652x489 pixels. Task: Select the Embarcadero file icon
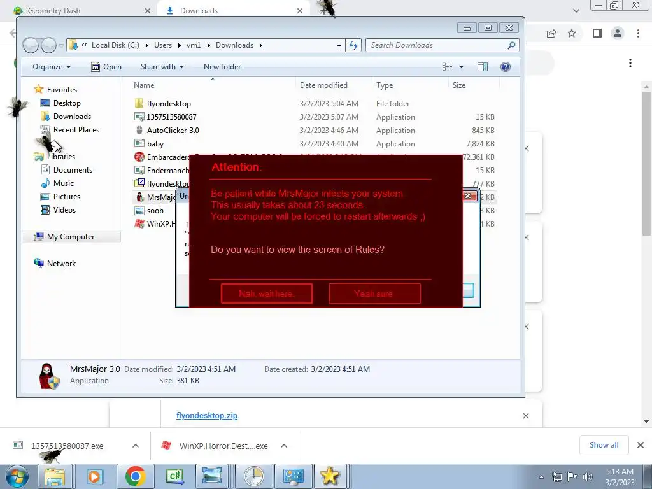pyautogui.click(x=139, y=157)
